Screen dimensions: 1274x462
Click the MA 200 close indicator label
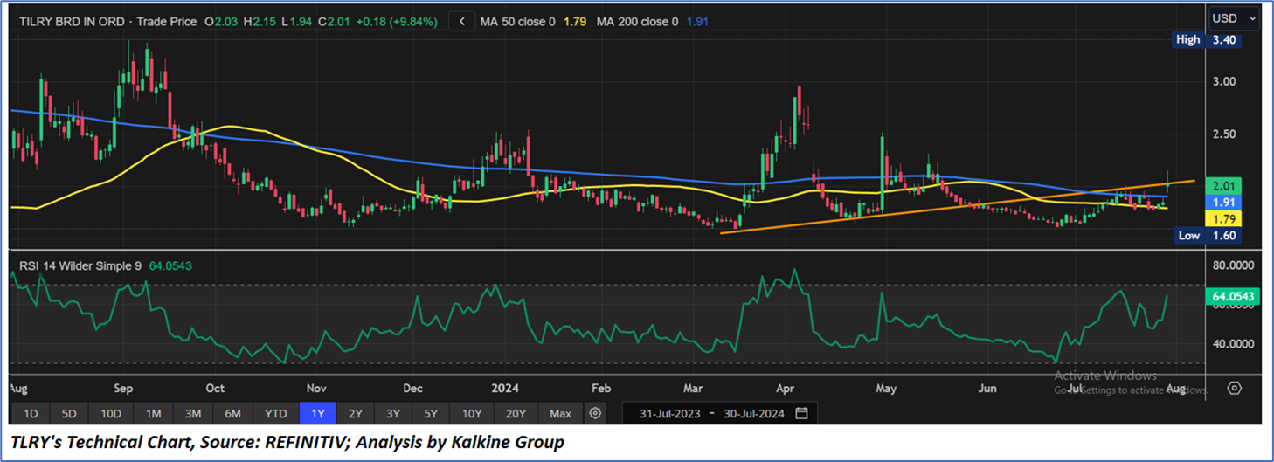click(637, 21)
